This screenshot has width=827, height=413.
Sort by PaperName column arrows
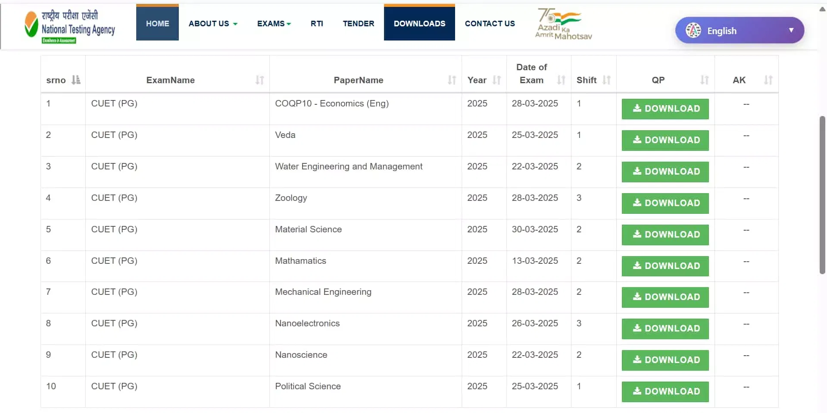pos(452,80)
